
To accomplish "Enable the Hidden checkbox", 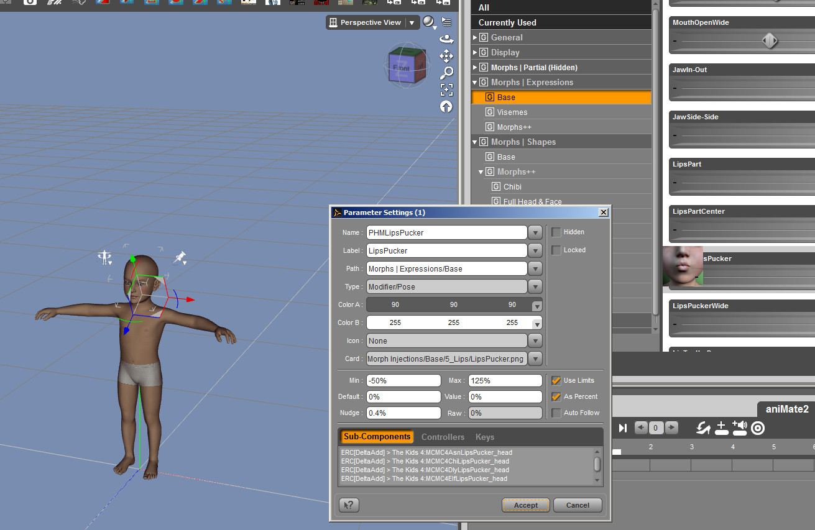I will (556, 232).
